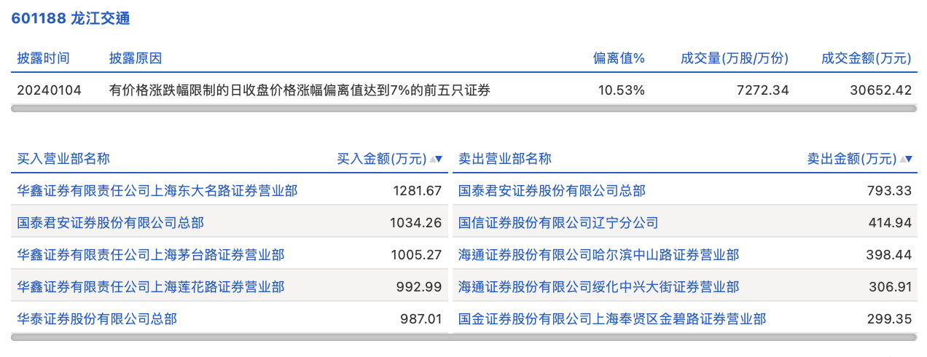Click the sort arrows beside 卖出金额(万元)
The height and width of the screenshot is (357, 927).
[906, 159]
